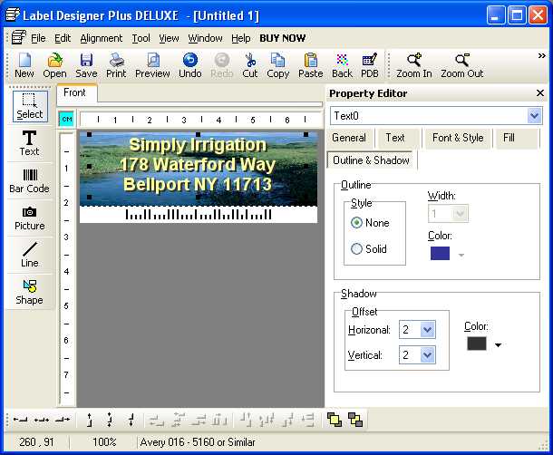553x455 pixels.
Task: Select the None outline style radio
Action: [x=356, y=223]
